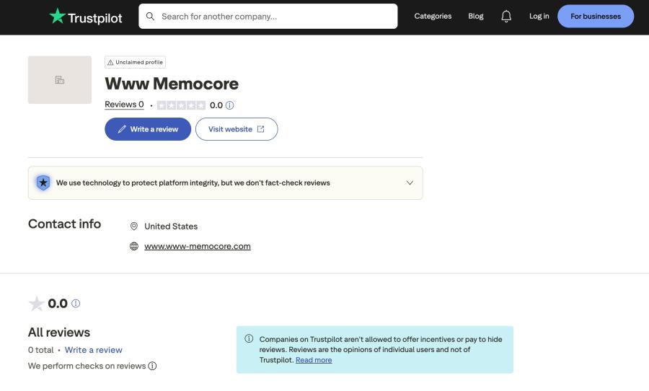
Task: Open the www.www-memocore.com link
Action: (x=198, y=246)
